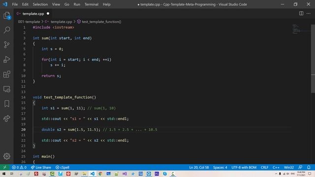Click line number 14 in the gutter
The width and height of the screenshot is (315, 177).
tap(23, 97)
